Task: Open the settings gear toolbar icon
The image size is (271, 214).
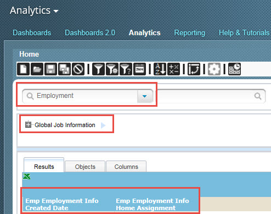Action: pos(214,69)
